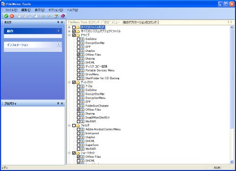
Task: Uncheck Offline Files under ドライブ
Action: tap(78, 55)
